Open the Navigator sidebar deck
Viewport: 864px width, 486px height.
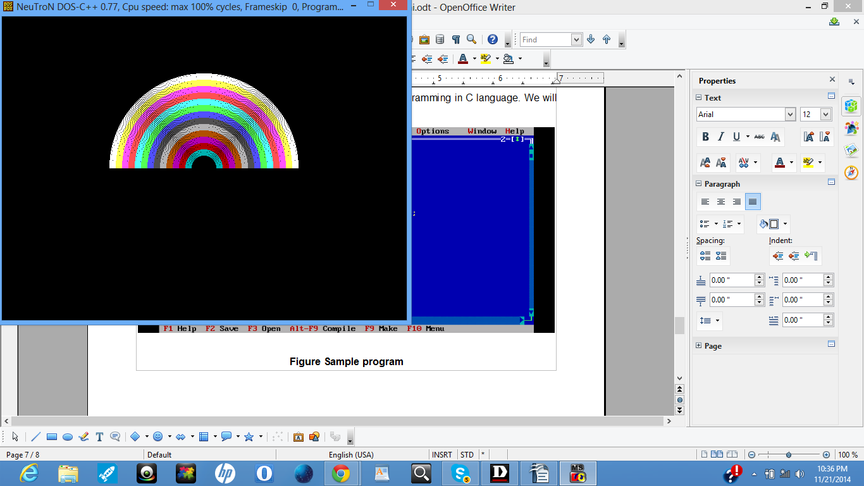pos(851,173)
